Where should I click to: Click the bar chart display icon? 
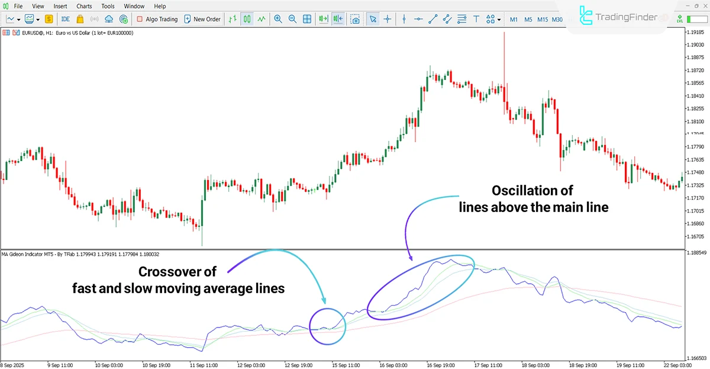pyautogui.click(x=233, y=19)
